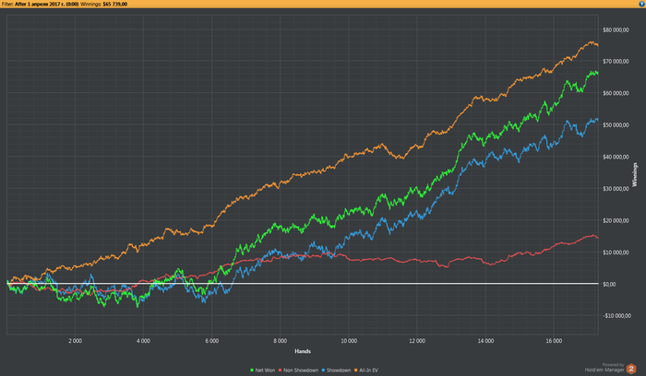Image resolution: width=646 pixels, height=376 pixels.
Task: Click the '$70 000,00' axis value
Action: [x=616, y=62]
